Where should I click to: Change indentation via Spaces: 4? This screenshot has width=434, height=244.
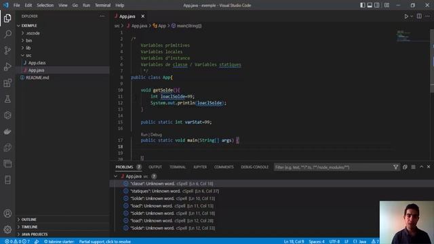(317, 241)
